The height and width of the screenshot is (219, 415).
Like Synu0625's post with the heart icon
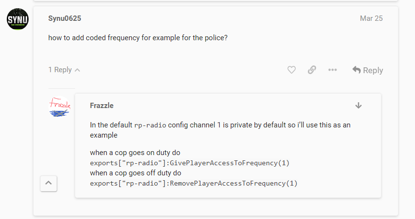(x=291, y=70)
